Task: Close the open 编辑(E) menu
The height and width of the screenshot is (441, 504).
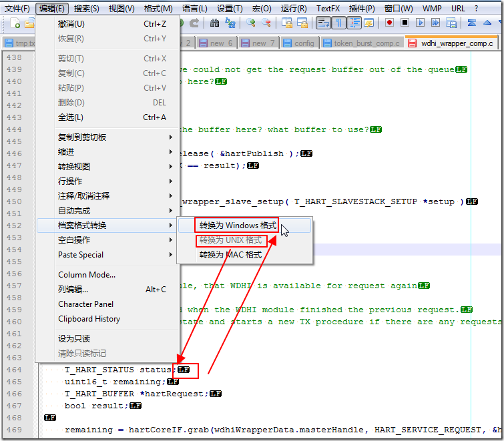Action: pyautogui.click(x=52, y=9)
